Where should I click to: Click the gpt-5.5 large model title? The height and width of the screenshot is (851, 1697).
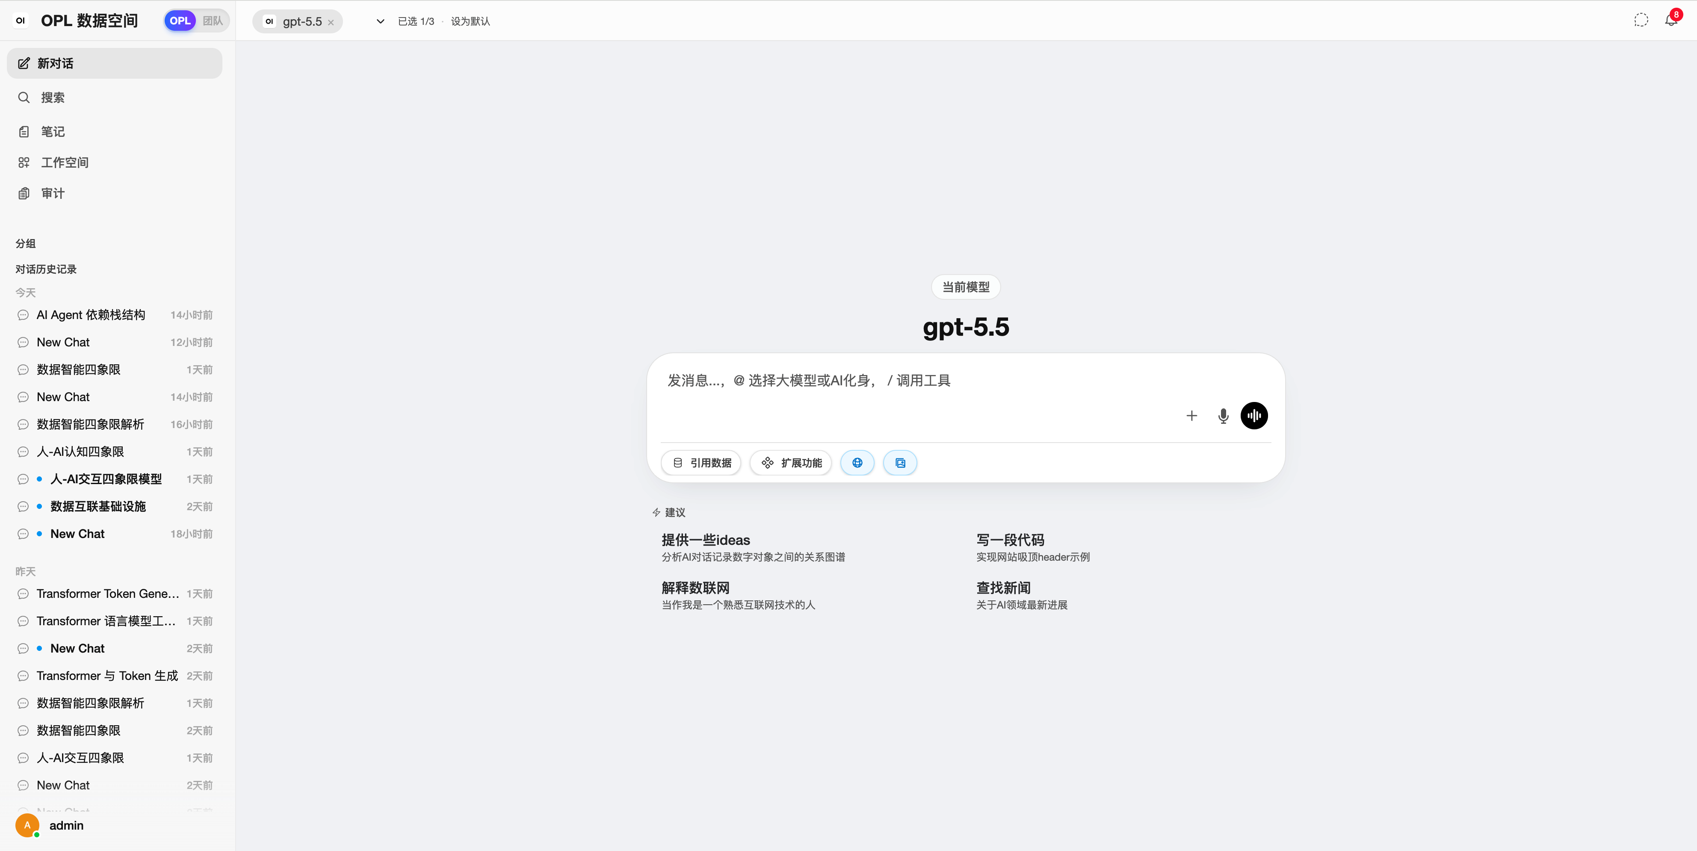point(965,328)
